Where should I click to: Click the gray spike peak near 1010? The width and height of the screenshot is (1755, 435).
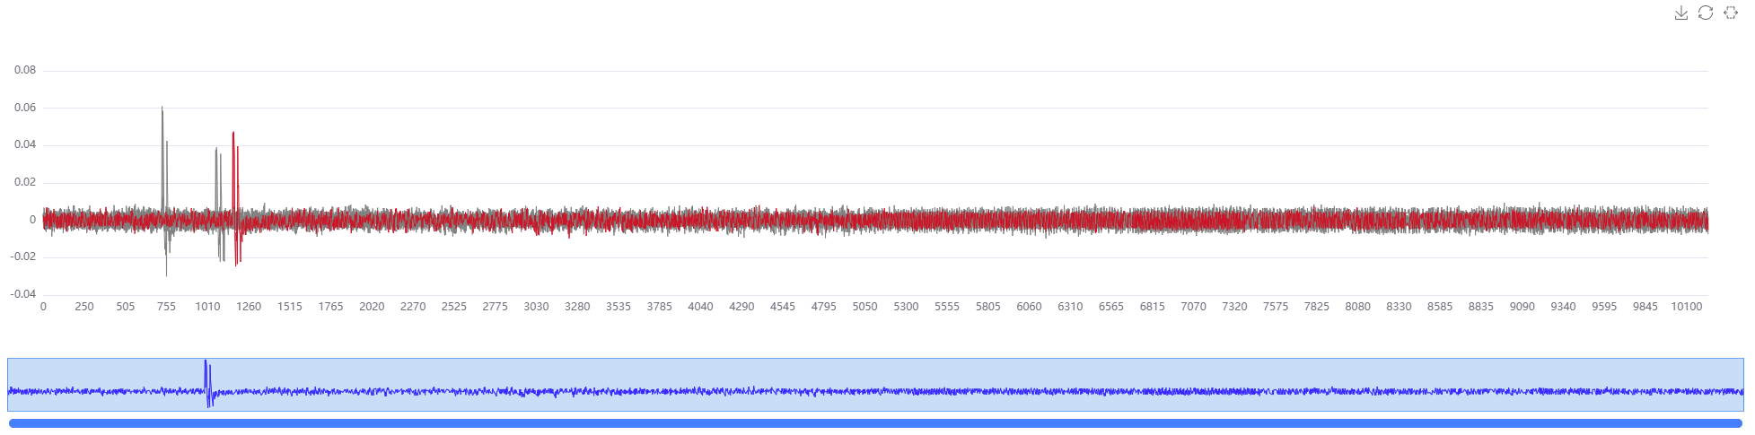click(x=216, y=150)
